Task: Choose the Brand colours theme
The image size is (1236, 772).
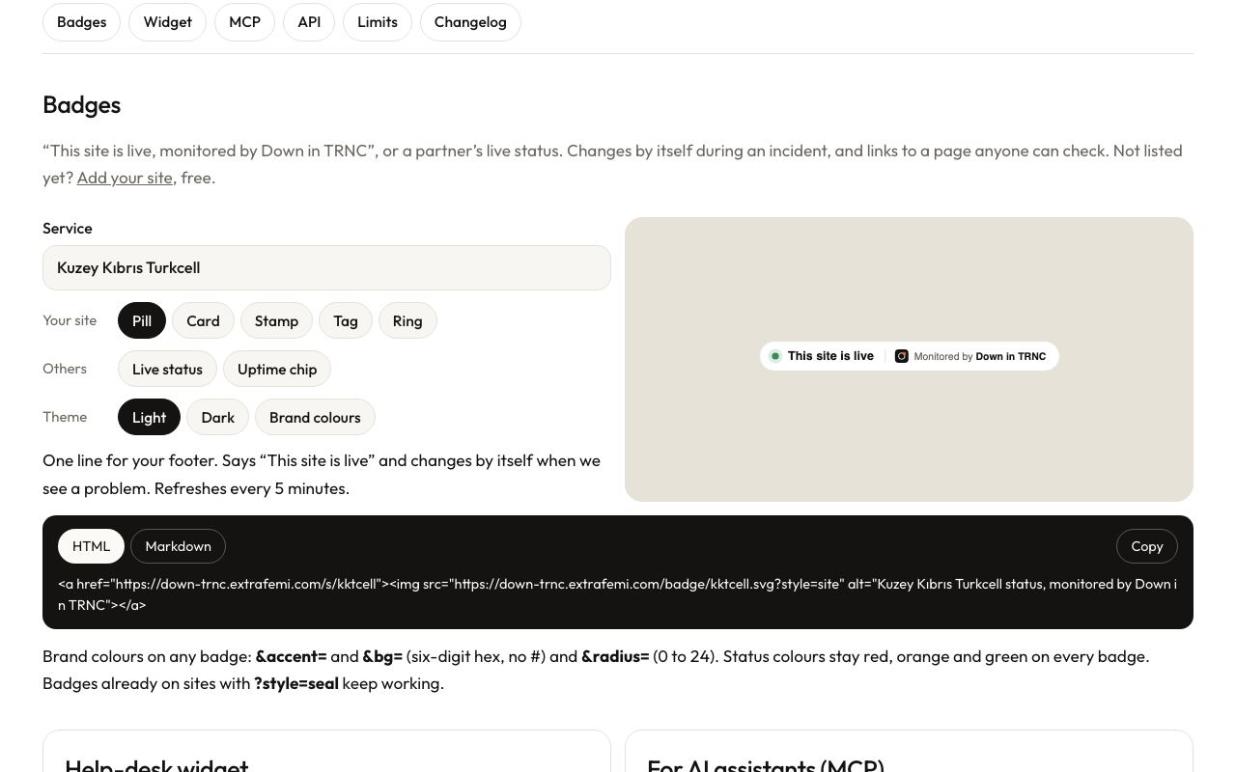Action: [315, 417]
